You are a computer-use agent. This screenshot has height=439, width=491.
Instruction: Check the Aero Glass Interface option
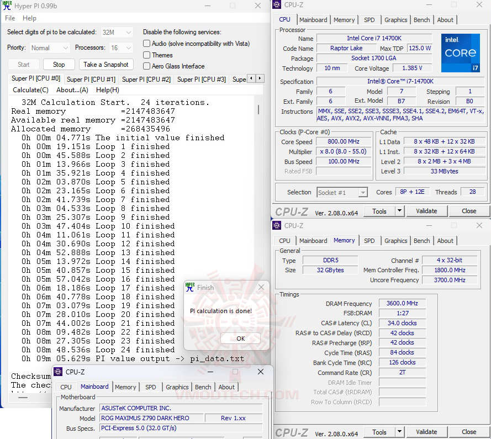(146, 67)
